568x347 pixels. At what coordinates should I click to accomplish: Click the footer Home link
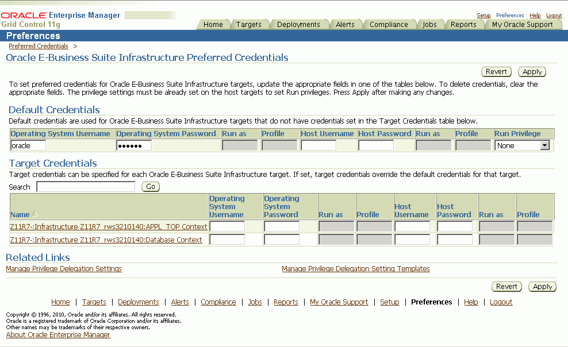60,302
